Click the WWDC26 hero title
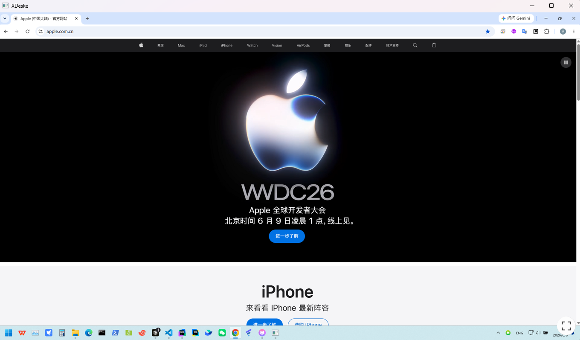Viewport: 580px width, 340px height. pos(287,192)
